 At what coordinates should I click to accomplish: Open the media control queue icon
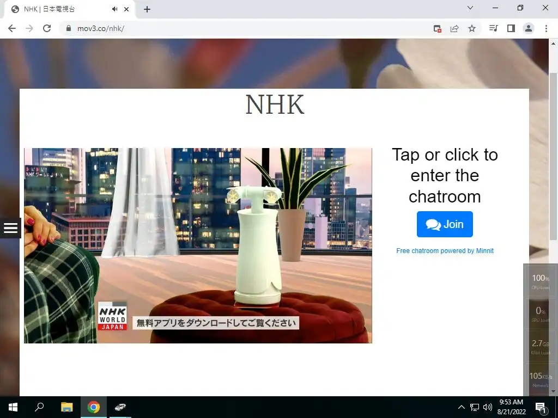click(x=493, y=28)
